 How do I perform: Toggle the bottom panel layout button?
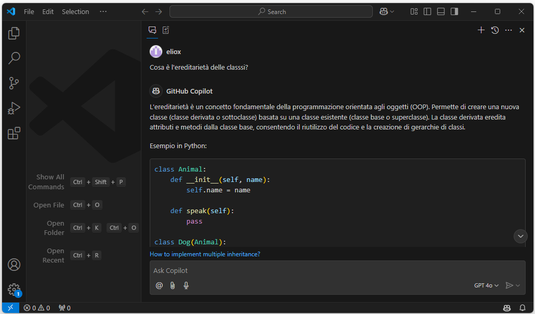click(441, 11)
